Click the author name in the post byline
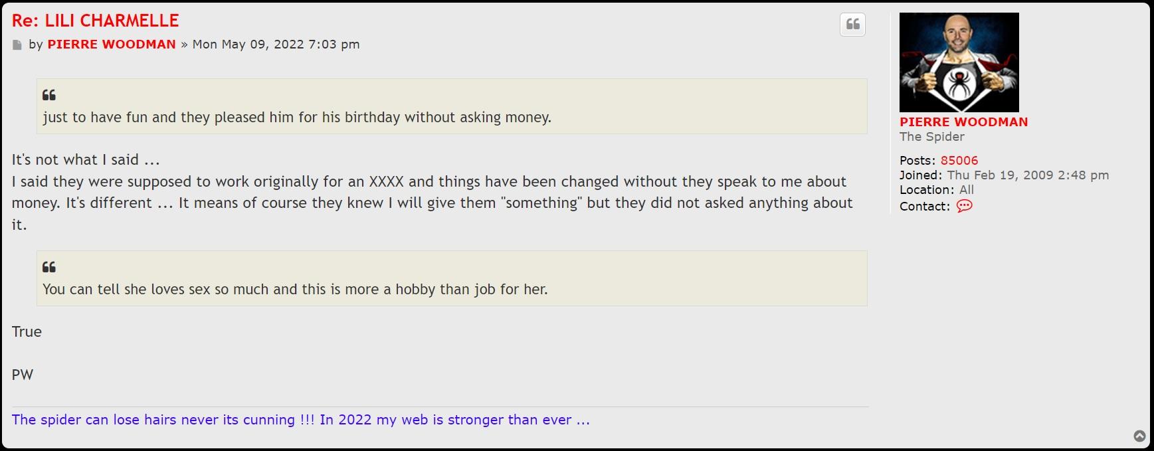 [111, 45]
